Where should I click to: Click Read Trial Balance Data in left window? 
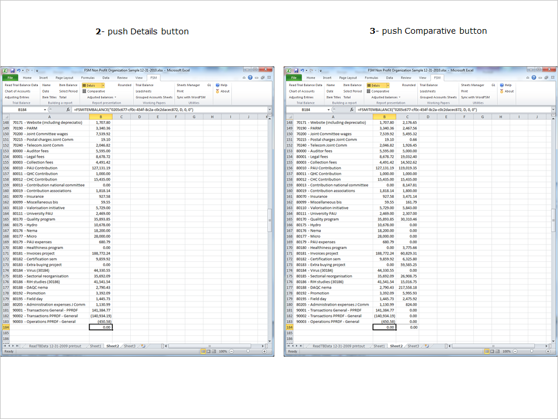(22, 85)
